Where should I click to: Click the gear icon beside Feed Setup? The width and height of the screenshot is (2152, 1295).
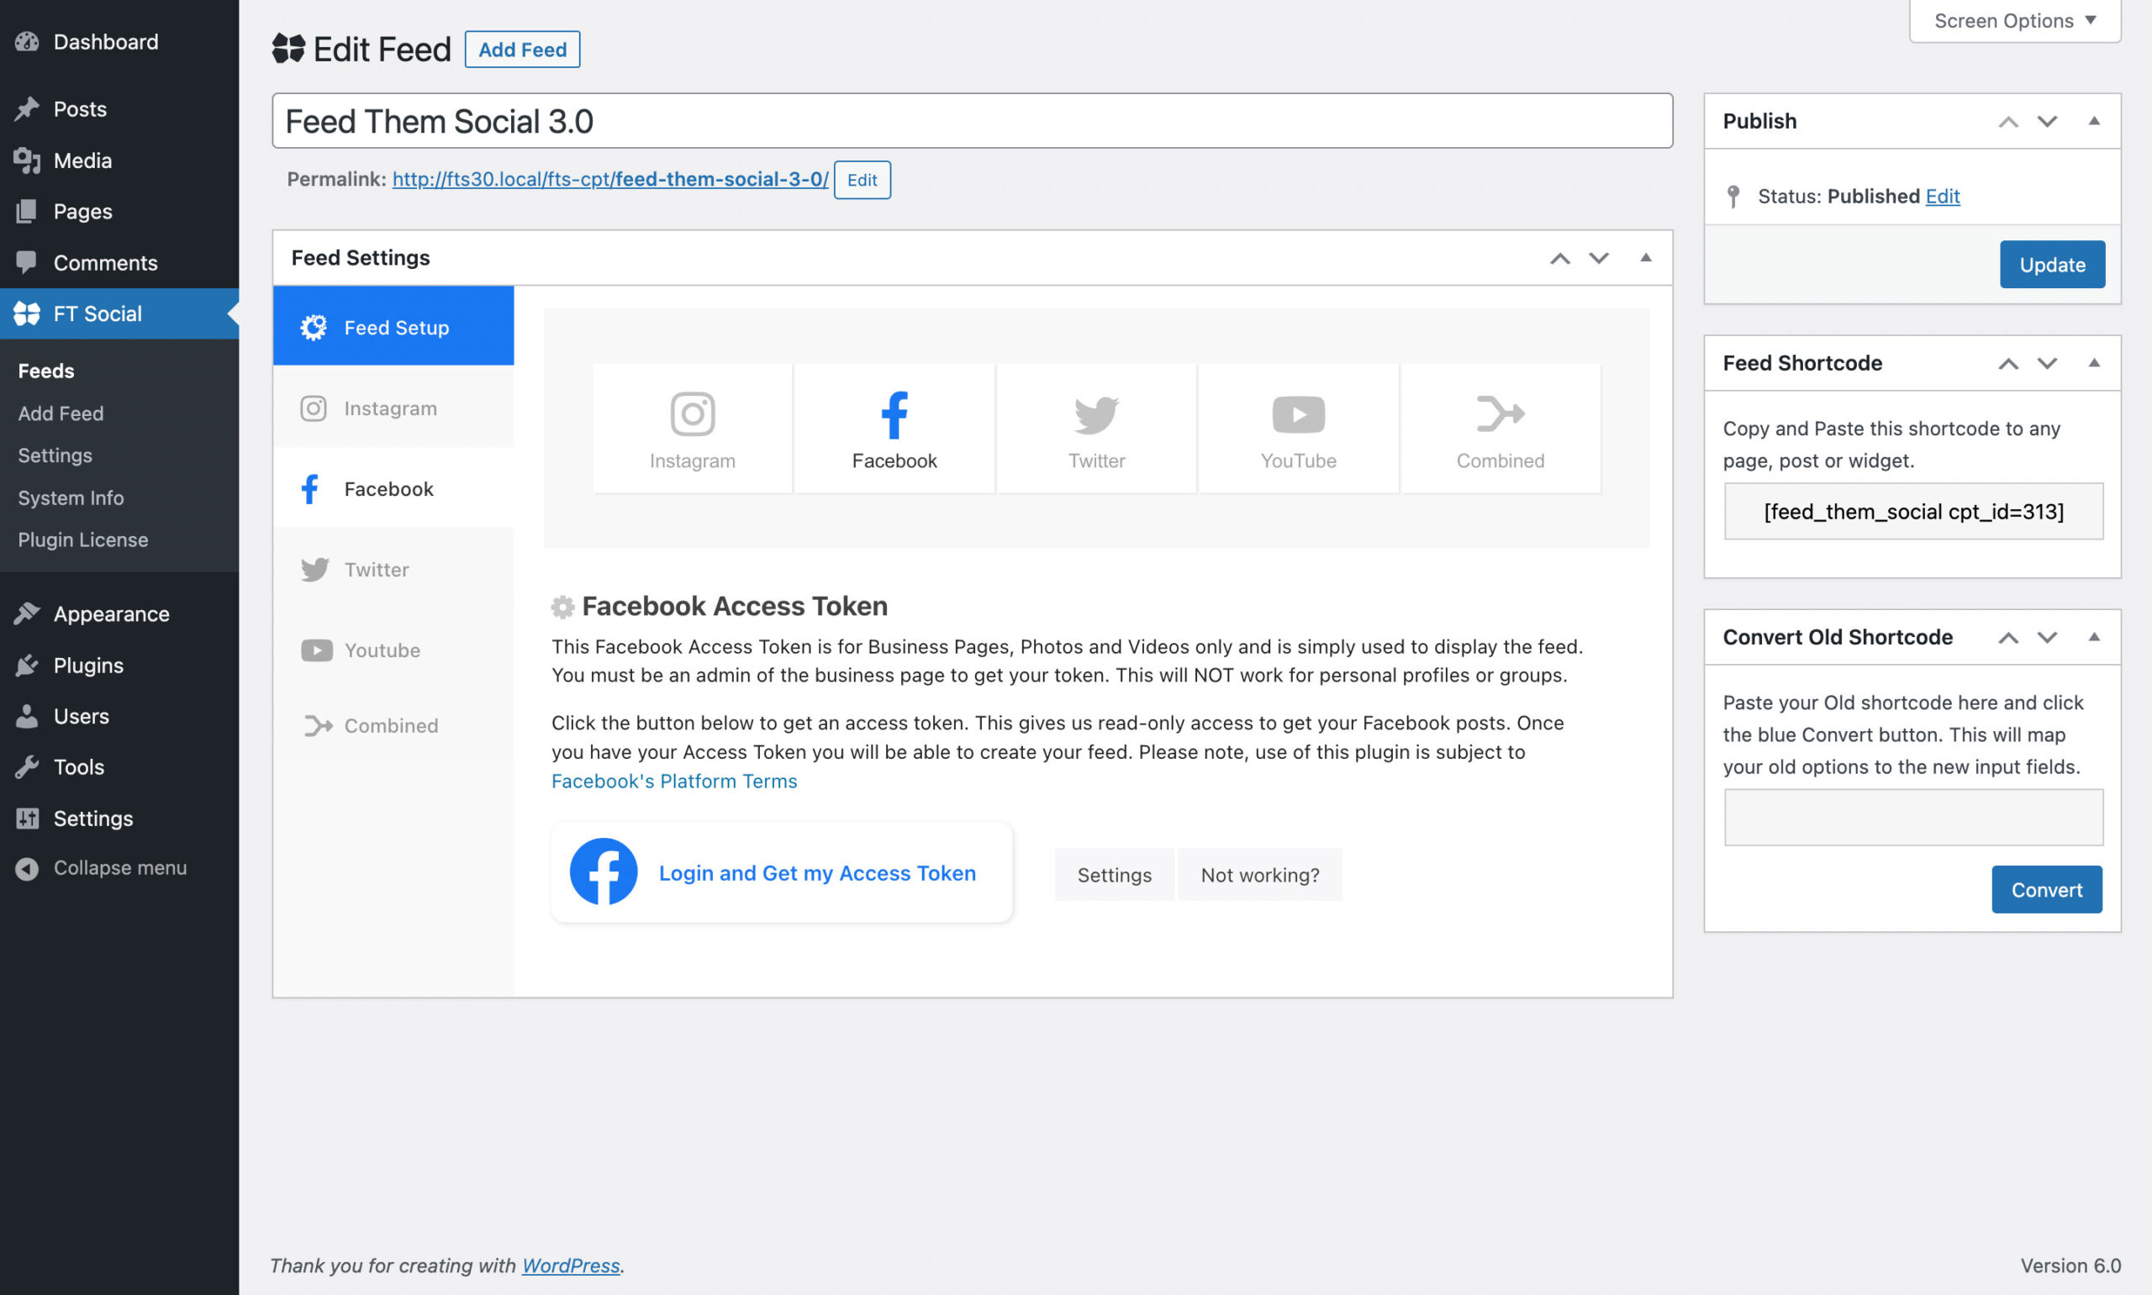(314, 327)
